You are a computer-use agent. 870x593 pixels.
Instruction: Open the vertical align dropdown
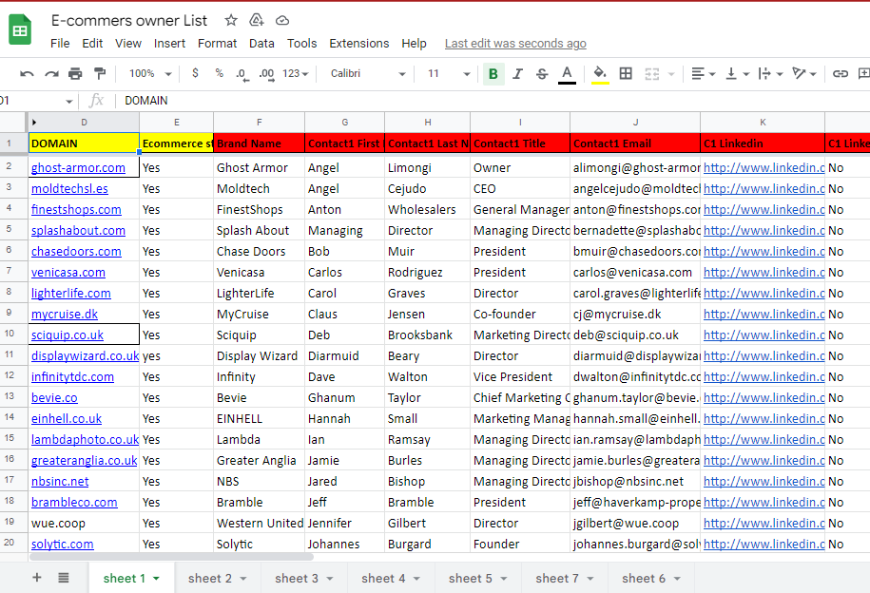[x=738, y=73]
